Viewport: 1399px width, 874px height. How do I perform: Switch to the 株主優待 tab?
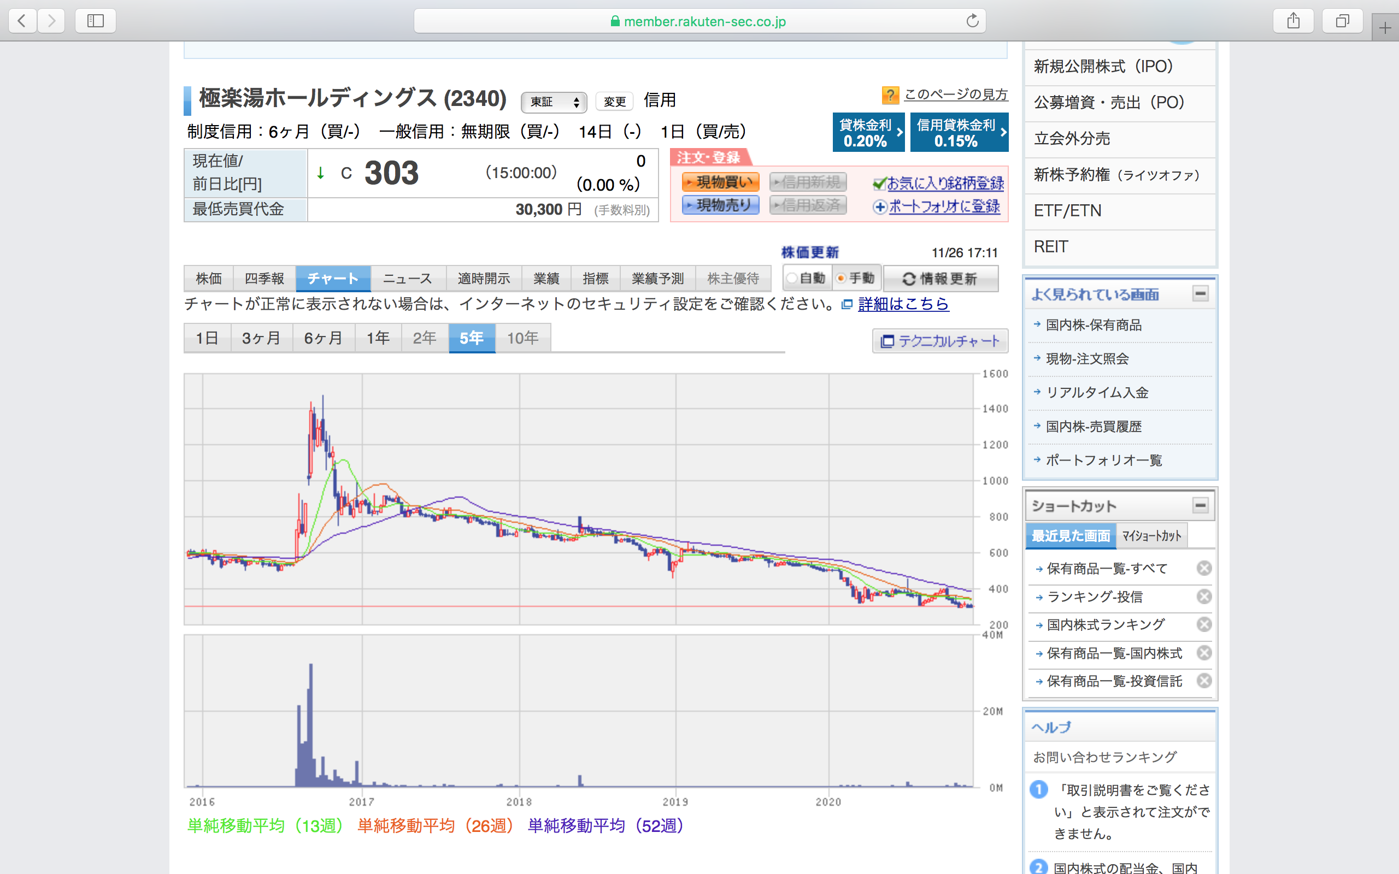[x=733, y=279]
